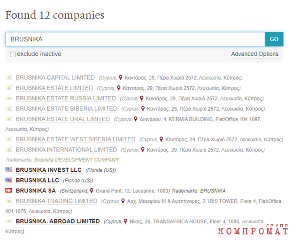Click Cyprus flag beside BRUSNIKA INTERNATIONAL LIMITED
Image resolution: width=293 pixels, height=244 pixels.
coord(8,149)
